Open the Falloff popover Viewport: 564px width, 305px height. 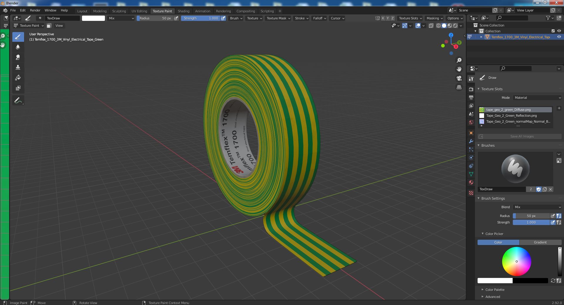(x=319, y=18)
